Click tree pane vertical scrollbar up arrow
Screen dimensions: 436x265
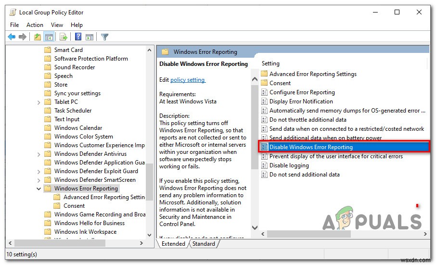(x=149, y=50)
